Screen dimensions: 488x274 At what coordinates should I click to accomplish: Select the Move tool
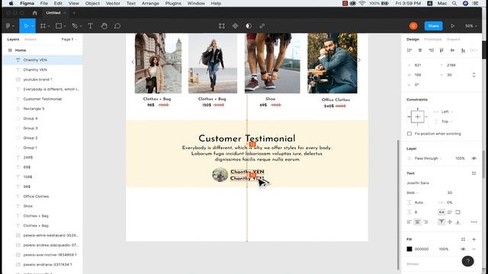tap(26, 26)
